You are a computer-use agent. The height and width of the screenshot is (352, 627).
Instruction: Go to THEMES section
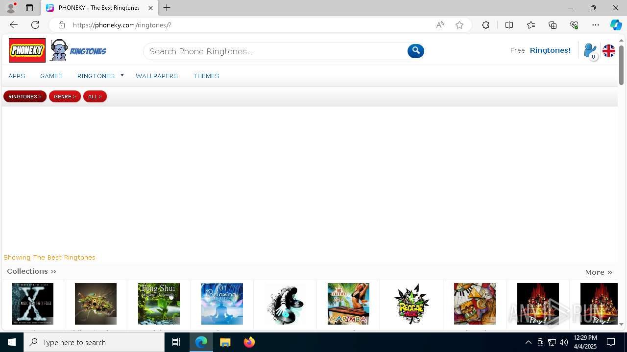click(x=206, y=76)
